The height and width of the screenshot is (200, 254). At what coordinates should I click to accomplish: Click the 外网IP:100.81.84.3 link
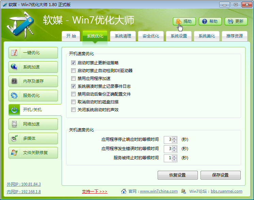(24, 184)
